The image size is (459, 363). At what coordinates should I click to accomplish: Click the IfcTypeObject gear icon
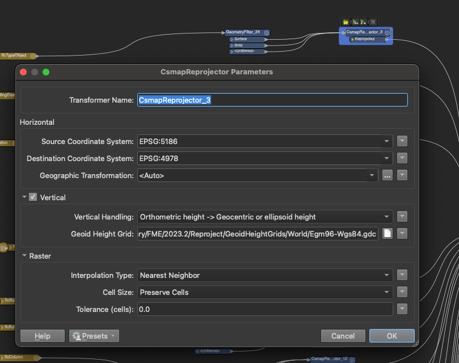(x=33, y=56)
